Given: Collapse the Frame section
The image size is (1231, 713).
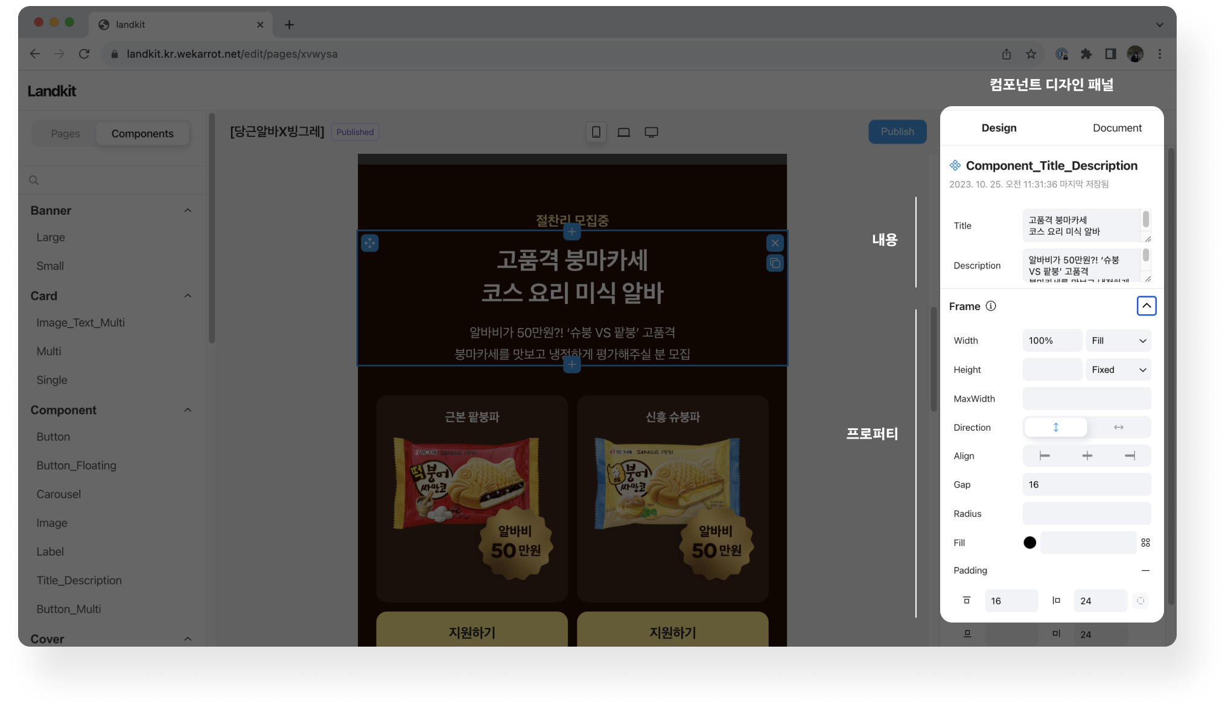Looking at the screenshot, I should point(1146,306).
